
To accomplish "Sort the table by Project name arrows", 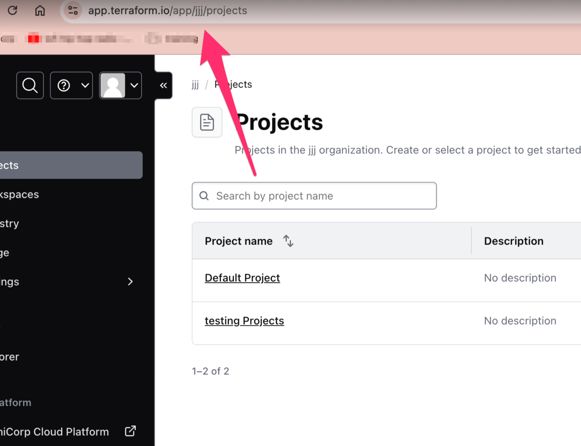I will click(288, 241).
